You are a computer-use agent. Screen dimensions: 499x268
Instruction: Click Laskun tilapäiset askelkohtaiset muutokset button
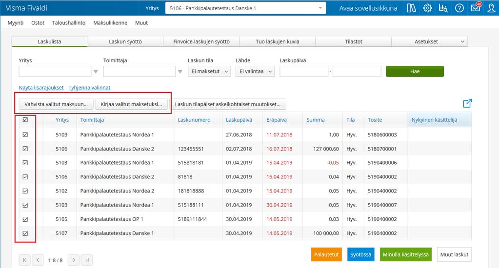(228, 104)
